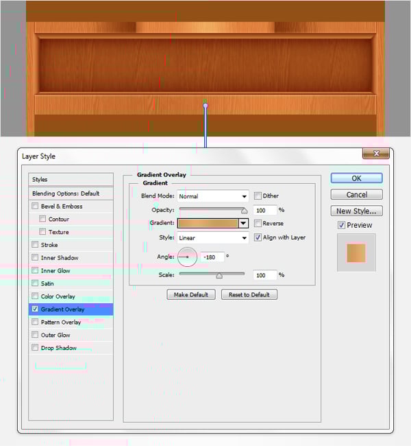Image resolution: width=411 pixels, height=446 pixels.
Task: Uncheck Align with Layer
Action: click(258, 237)
